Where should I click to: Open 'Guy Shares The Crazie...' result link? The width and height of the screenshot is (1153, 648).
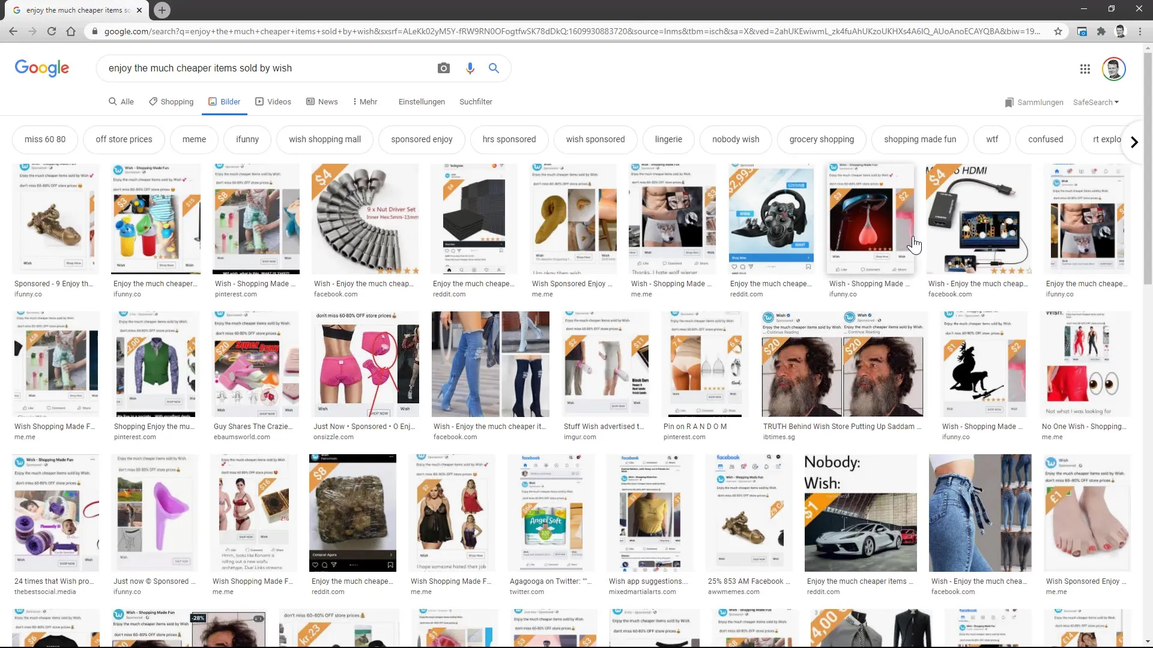coord(253,427)
